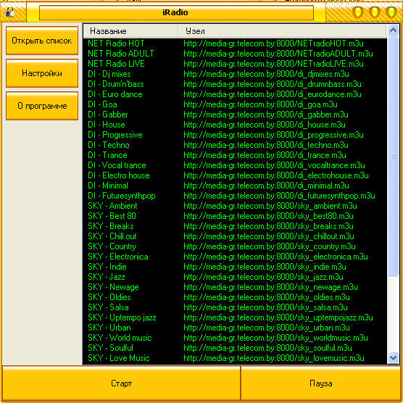Select the DI - Vocal trance station
This screenshot has height=403, width=403.
(x=117, y=165)
